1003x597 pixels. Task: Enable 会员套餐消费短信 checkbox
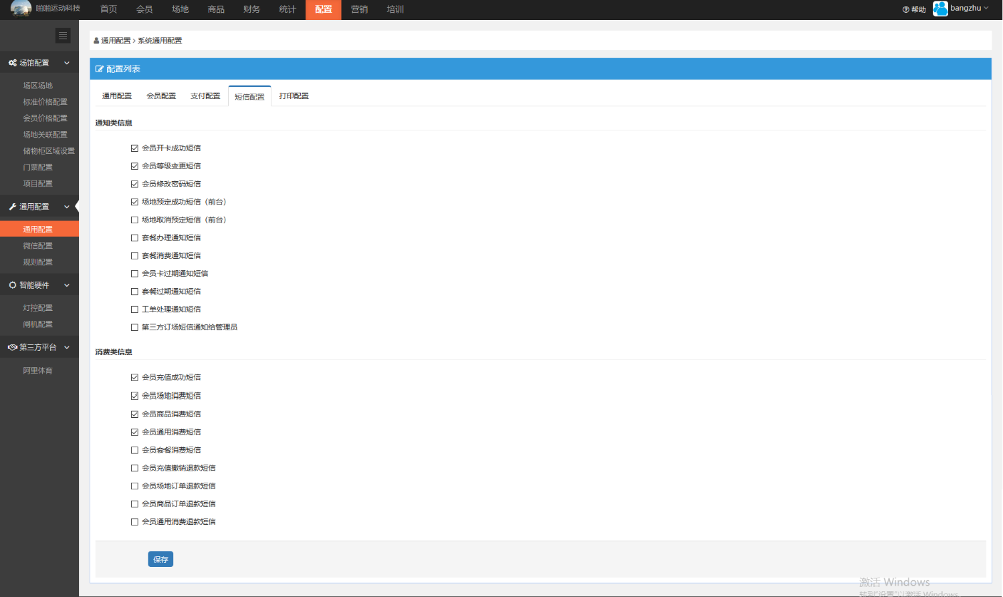134,451
